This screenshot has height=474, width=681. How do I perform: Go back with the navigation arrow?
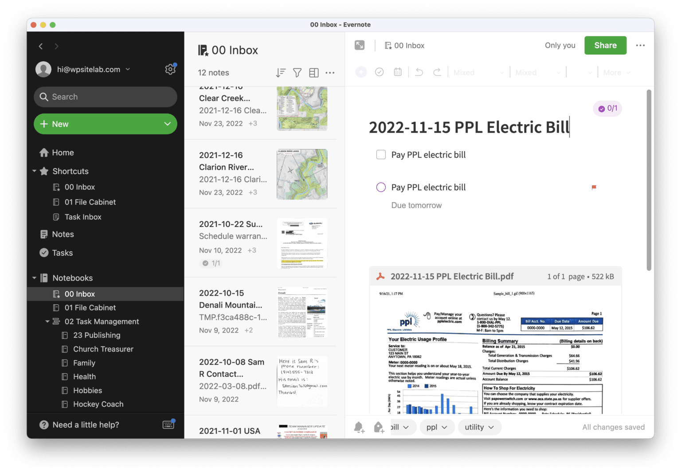point(41,46)
